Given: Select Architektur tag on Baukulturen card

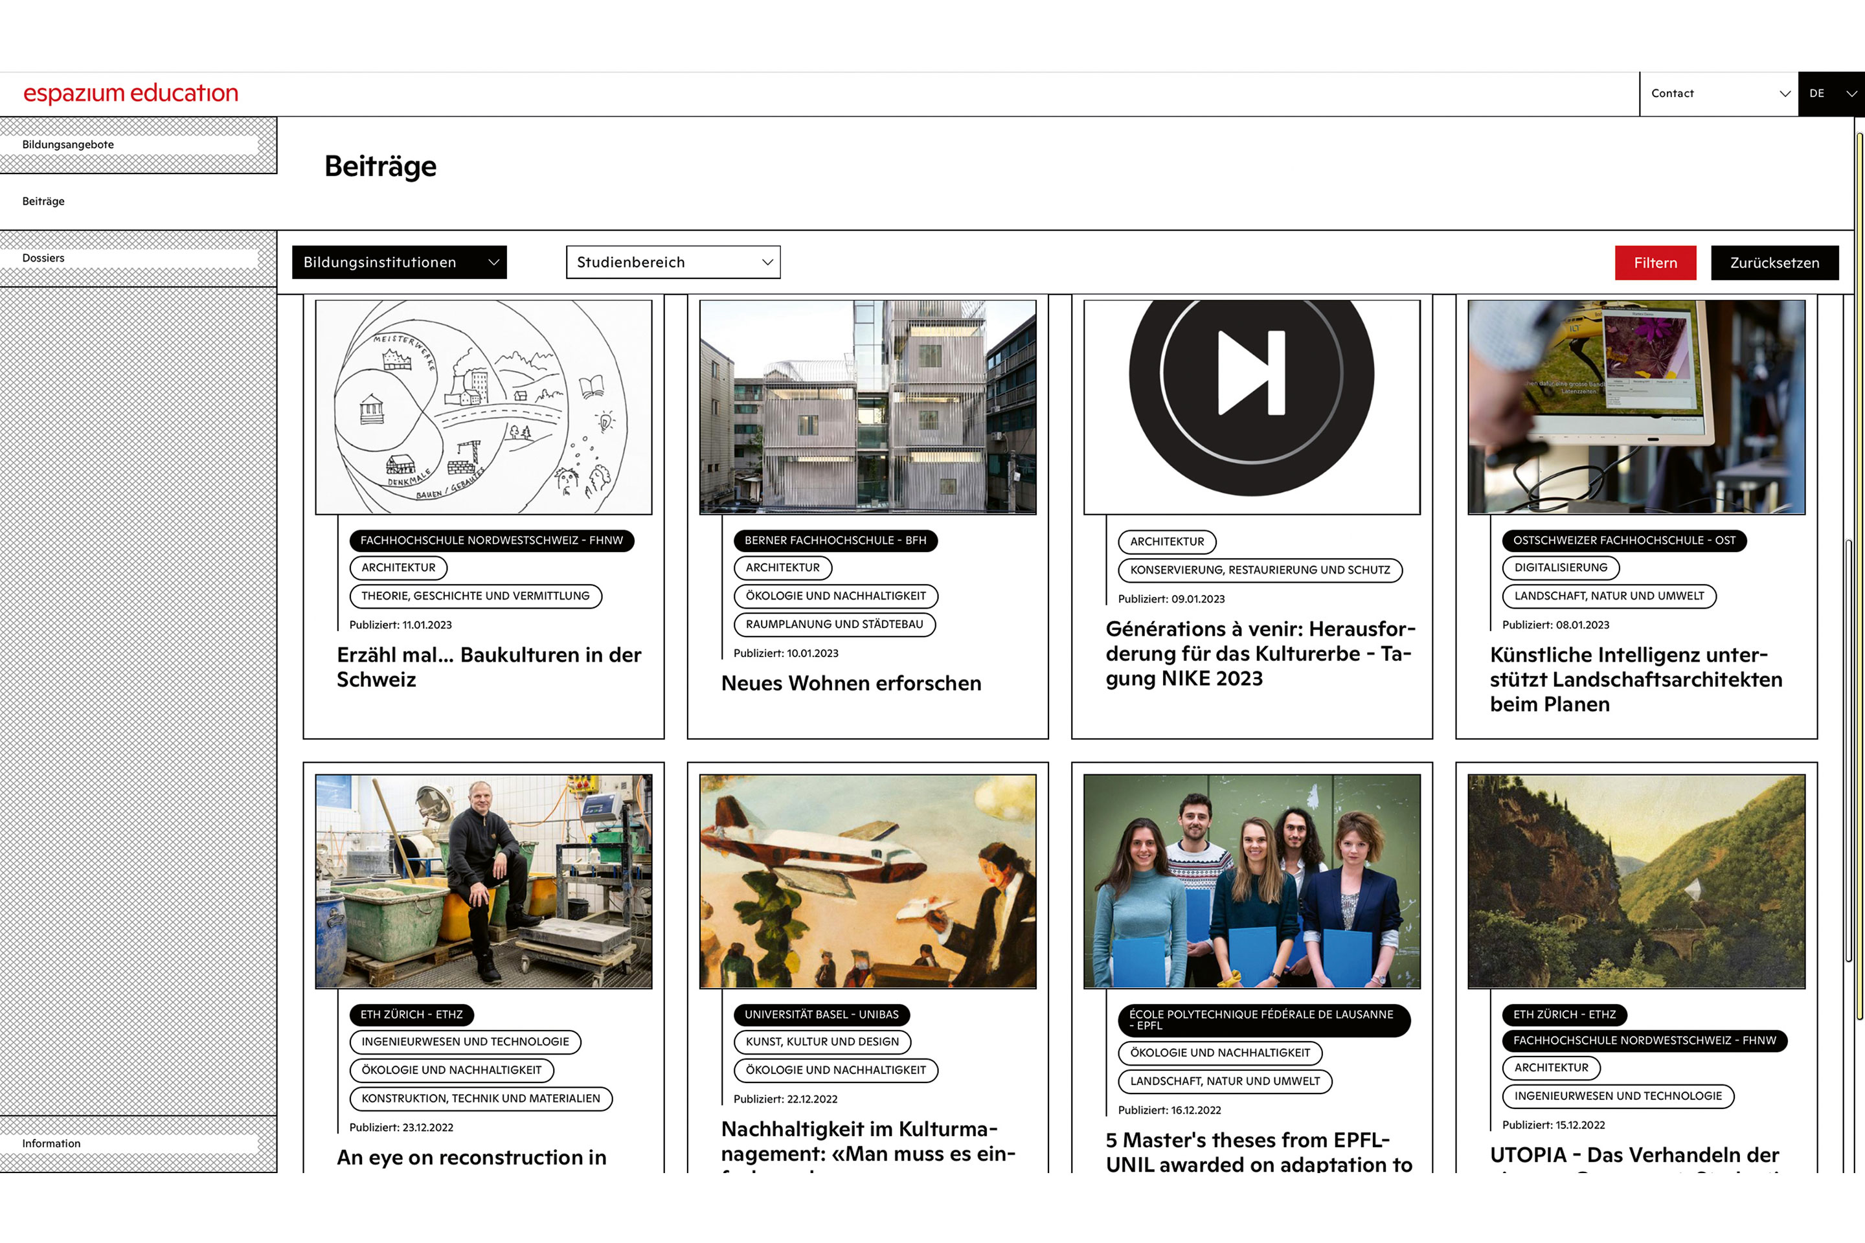Looking at the screenshot, I should [x=399, y=568].
